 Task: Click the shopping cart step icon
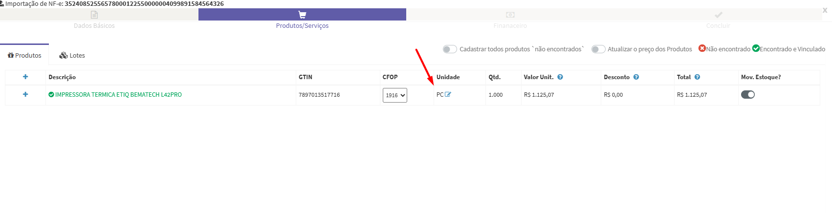coord(302,15)
